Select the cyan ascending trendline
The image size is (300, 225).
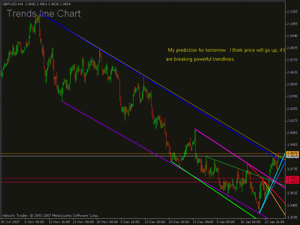(272, 184)
